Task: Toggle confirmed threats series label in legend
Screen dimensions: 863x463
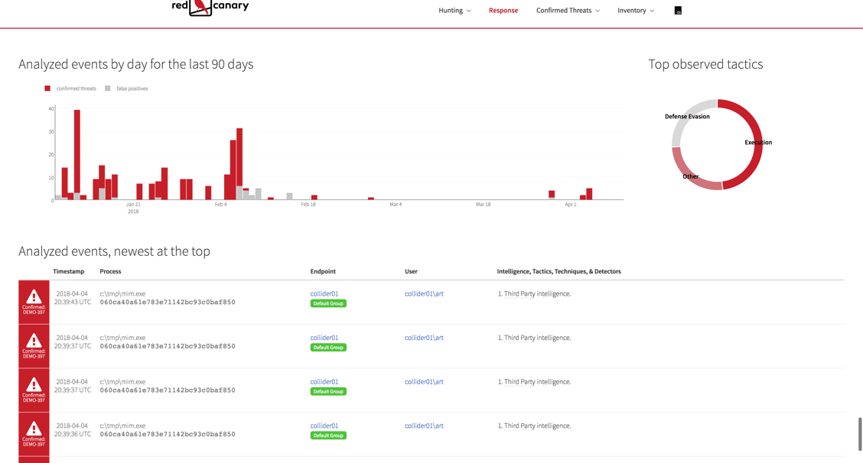Action: click(x=76, y=89)
